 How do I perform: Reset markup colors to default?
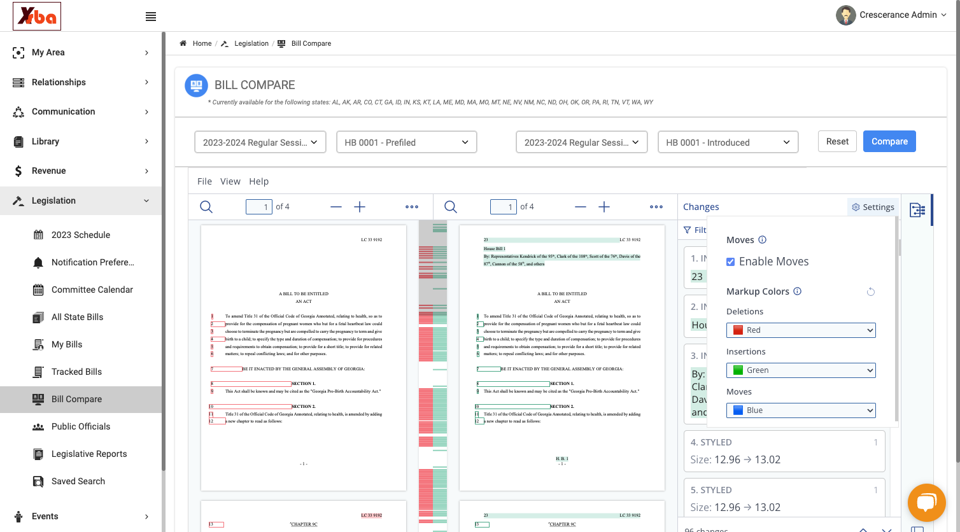pos(871,291)
